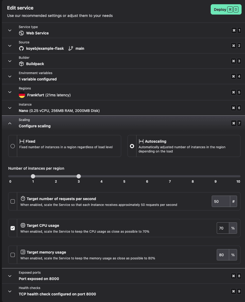This screenshot has width=245, height=302.
Task: Click the Buildpack box icon
Action: [21, 64]
